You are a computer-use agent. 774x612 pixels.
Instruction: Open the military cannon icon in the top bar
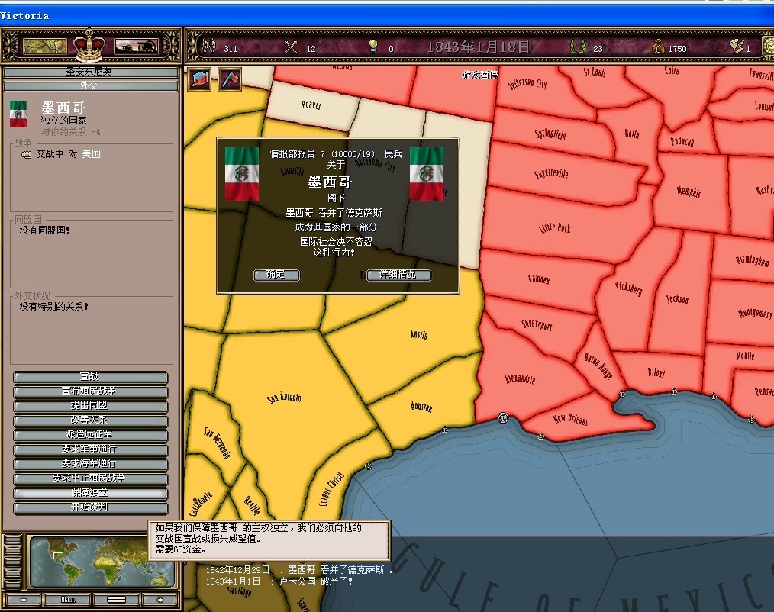coord(136,47)
